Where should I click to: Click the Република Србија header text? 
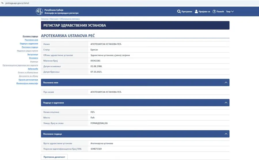[54, 10]
